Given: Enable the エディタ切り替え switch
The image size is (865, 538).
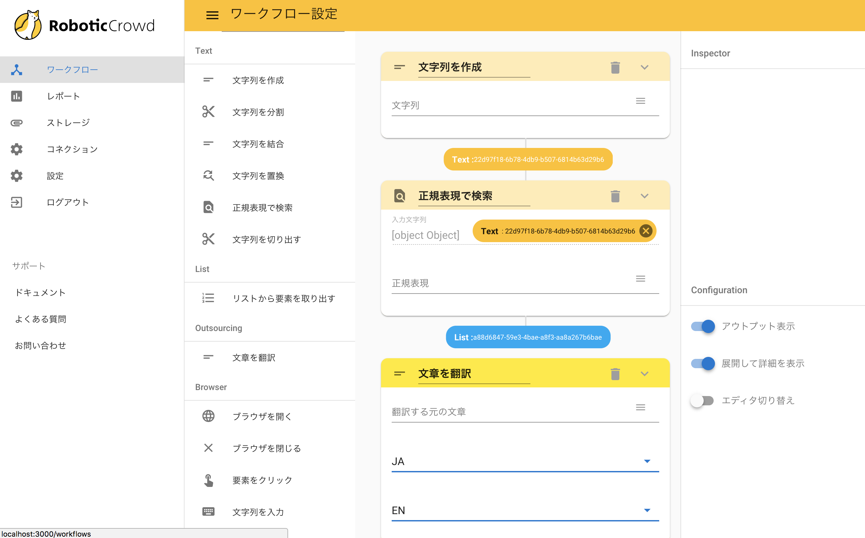Looking at the screenshot, I should pyautogui.click(x=703, y=401).
